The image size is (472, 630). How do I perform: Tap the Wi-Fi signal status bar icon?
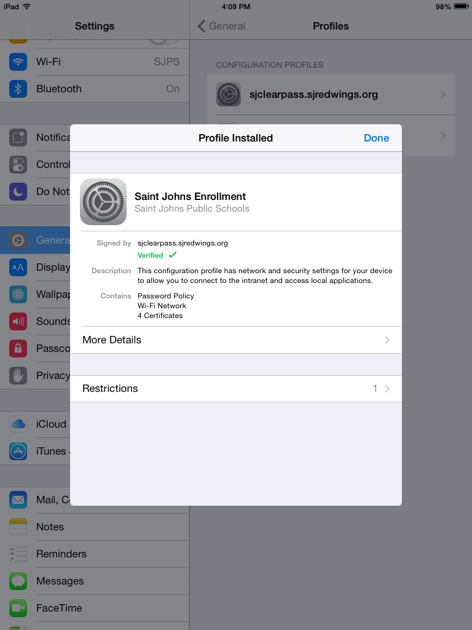pos(27,6)
